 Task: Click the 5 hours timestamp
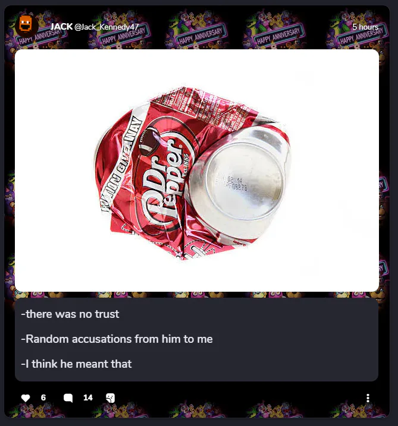coord(365,27)
